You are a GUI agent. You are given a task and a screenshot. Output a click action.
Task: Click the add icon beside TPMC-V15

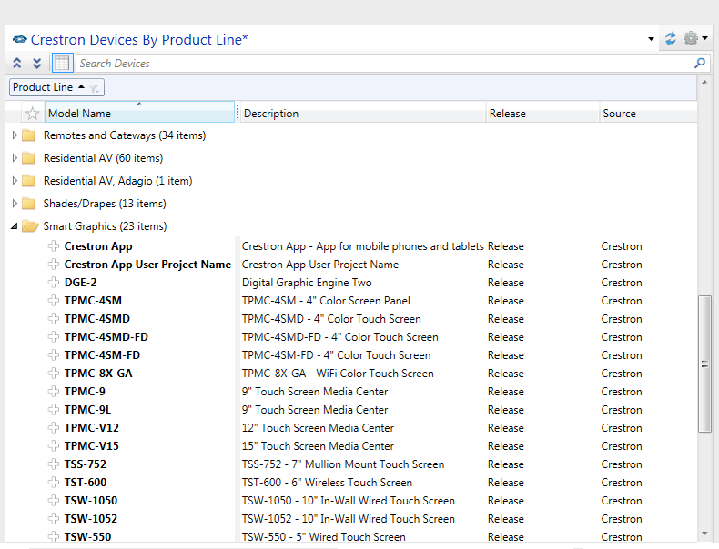click(54, 445)
